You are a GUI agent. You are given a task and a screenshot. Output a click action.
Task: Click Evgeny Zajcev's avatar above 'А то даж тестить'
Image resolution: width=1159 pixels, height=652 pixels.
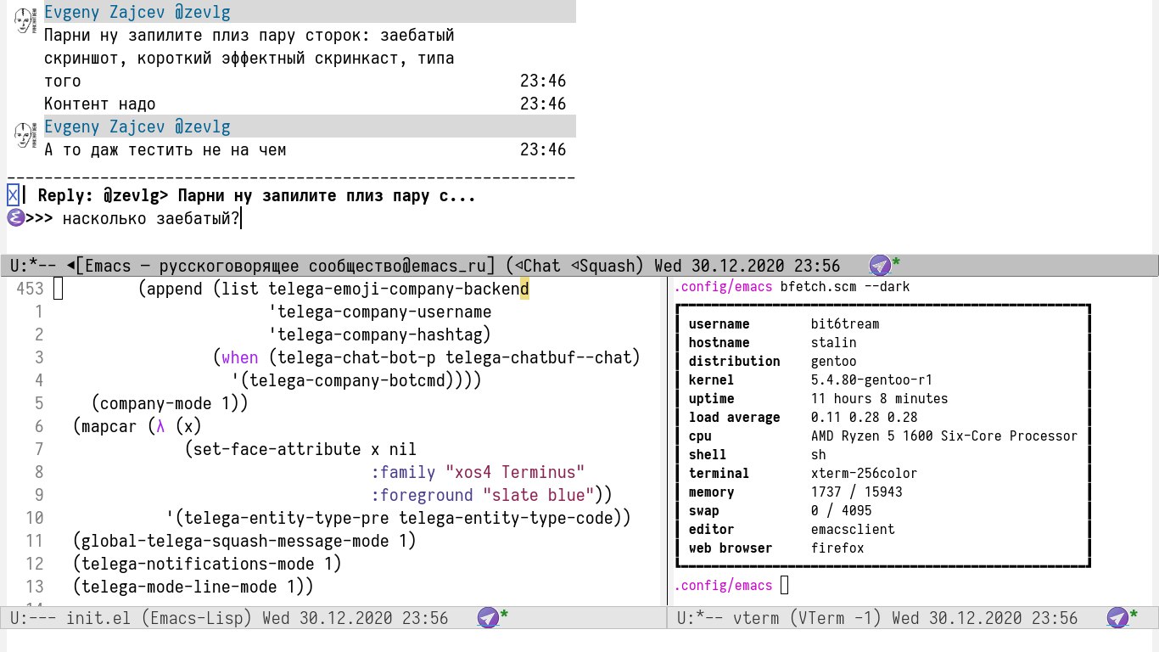(24, 136)
